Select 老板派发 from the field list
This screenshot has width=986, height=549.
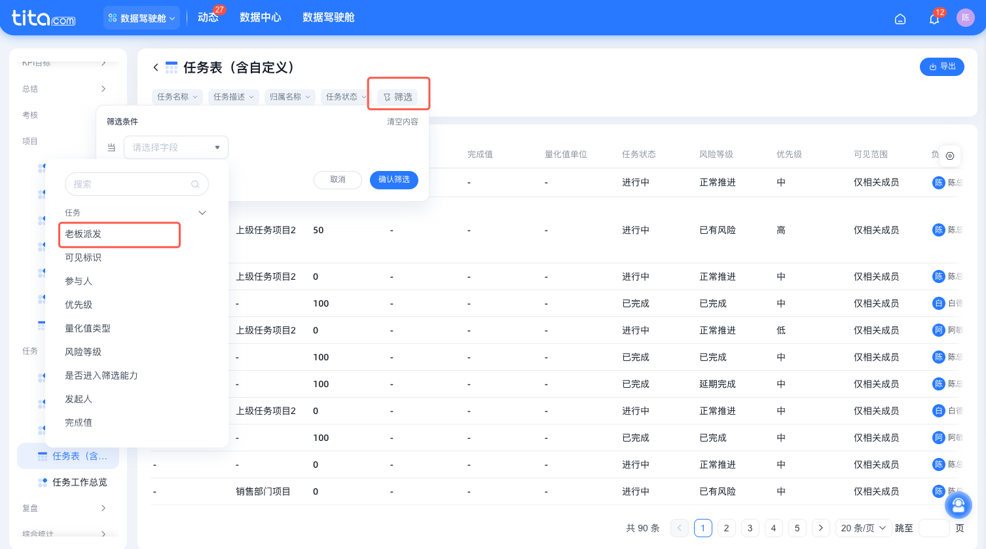(x=119, y=235)
